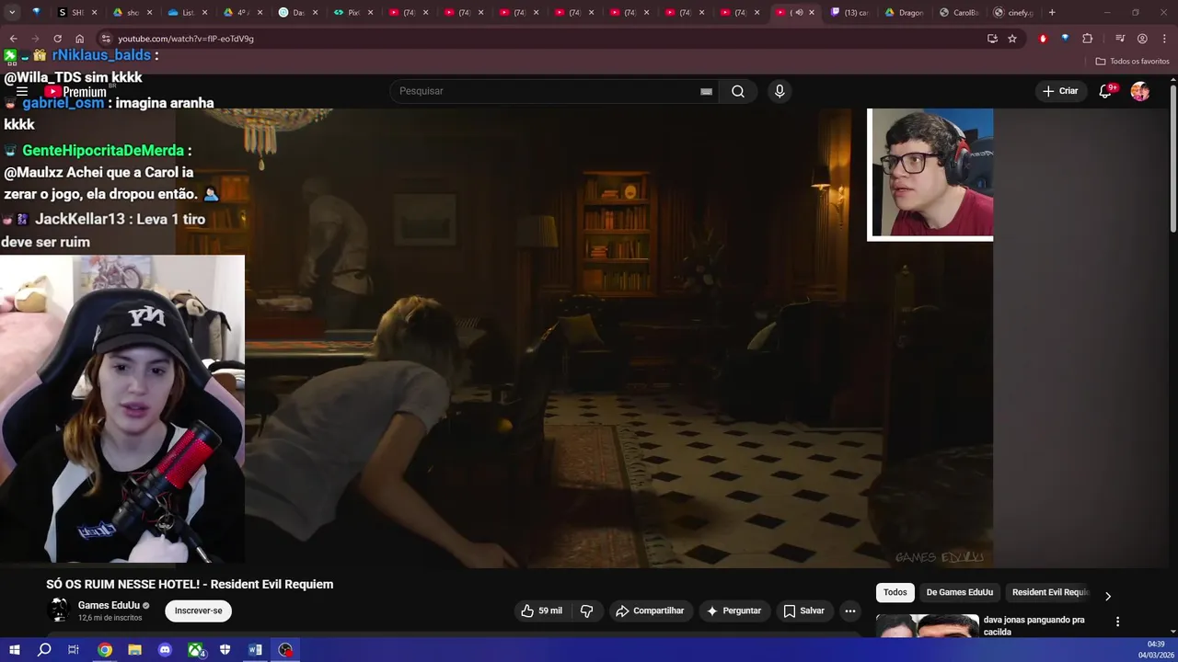Open the red hand ad blocker extension
1178x662 pixels.
pyautogui.click(x=1043, y=39)
